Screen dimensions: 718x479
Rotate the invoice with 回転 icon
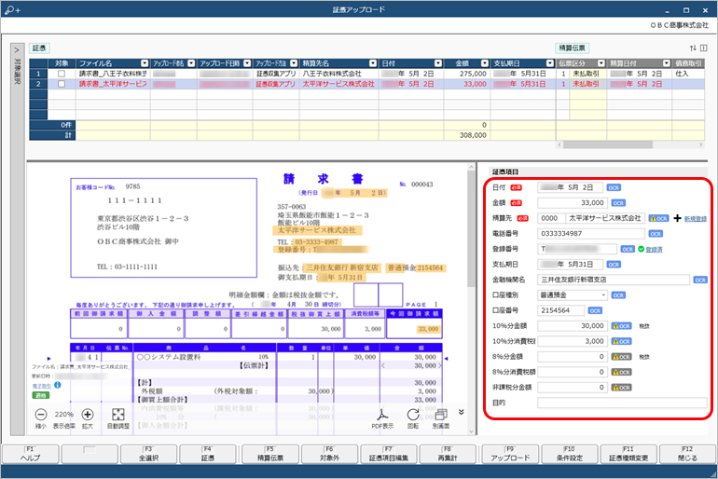[413, 415]
